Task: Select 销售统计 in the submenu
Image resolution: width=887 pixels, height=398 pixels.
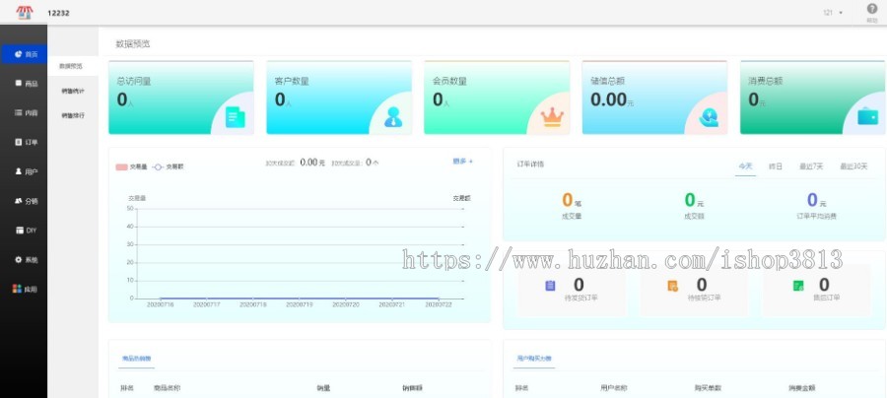Action: pyautogui.click(x=73, y=91)
